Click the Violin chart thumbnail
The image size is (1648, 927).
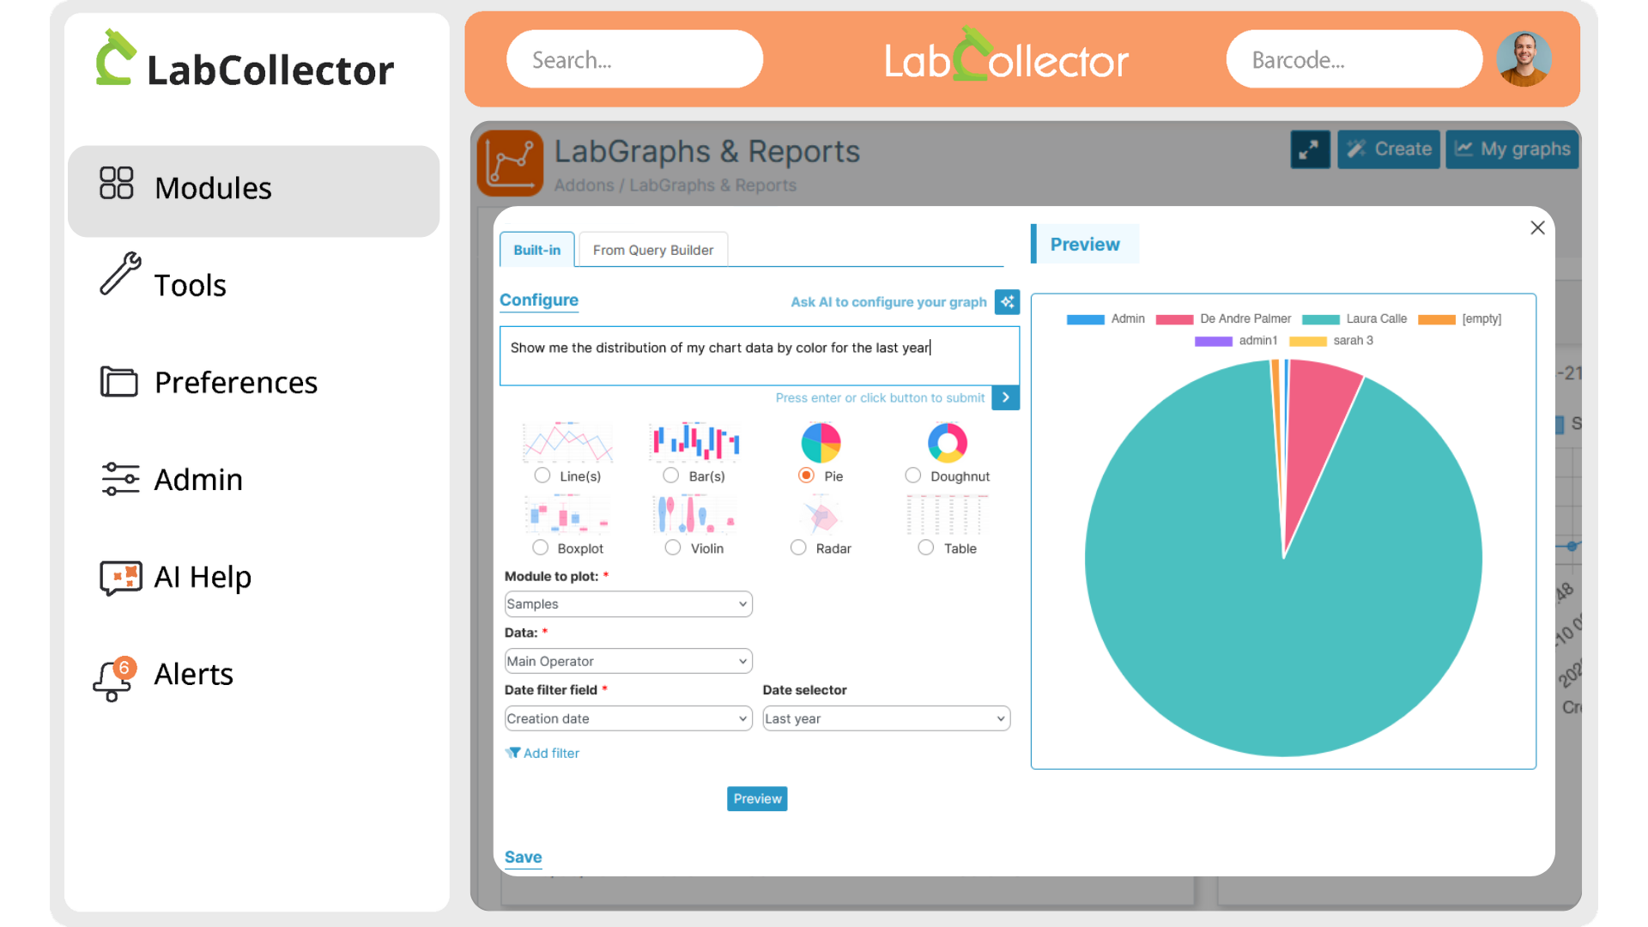(x=694, y=515)
